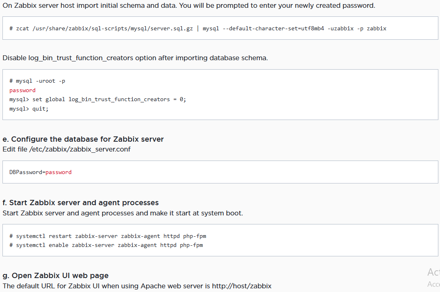Click the 'mysql> quit;' line
Viewport: 440px width, 292px height.
pyautogui.click(x=29, y=109)
